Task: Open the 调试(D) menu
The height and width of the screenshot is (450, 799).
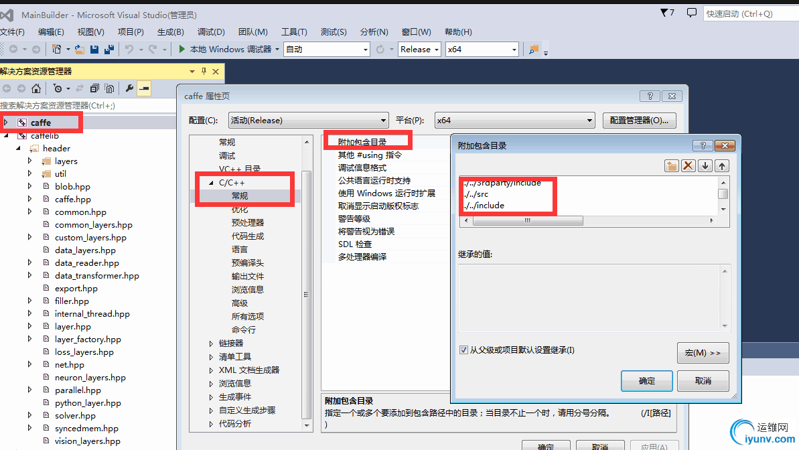Action: click(211, 31)
